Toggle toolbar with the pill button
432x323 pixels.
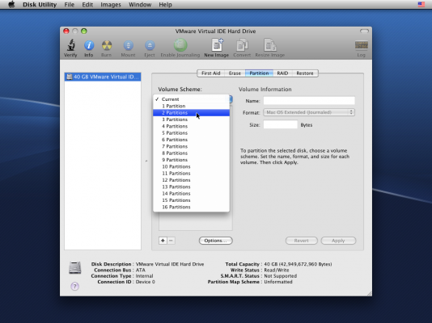(x=364, y=31)
